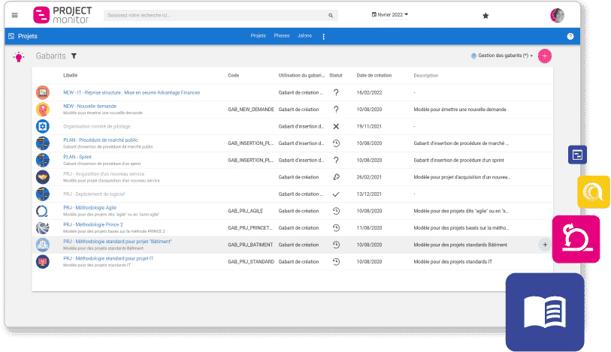This screenshot has width=611, height=352.
Task: Open PLAN - Sprint link
Action: click(x=77, y=157)
